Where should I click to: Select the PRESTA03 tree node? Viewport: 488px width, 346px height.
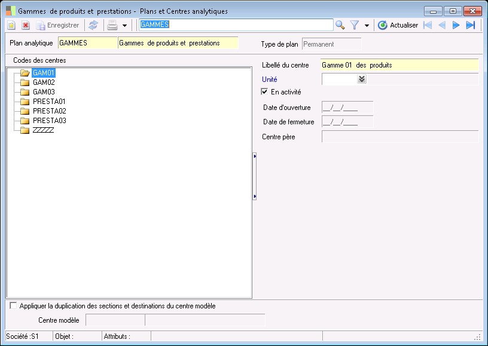pos(50,121)
